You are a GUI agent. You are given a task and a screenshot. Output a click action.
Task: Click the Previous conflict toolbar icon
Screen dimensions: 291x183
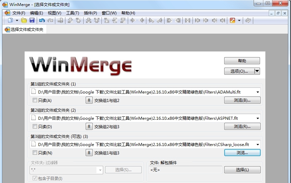(x=97, y=21)
